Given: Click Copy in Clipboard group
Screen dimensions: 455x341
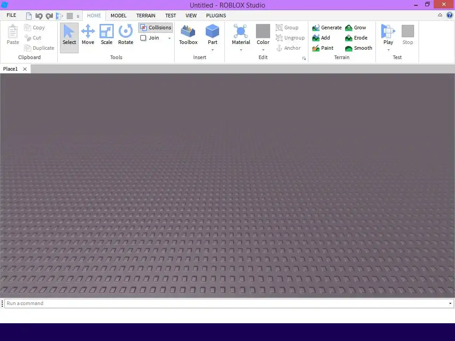Looking at the screenshot, I should tap(35, 28).
